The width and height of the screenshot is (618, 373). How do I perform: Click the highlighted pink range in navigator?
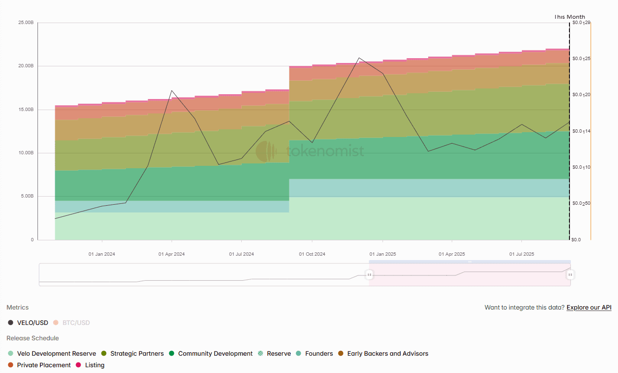(470, 279)
